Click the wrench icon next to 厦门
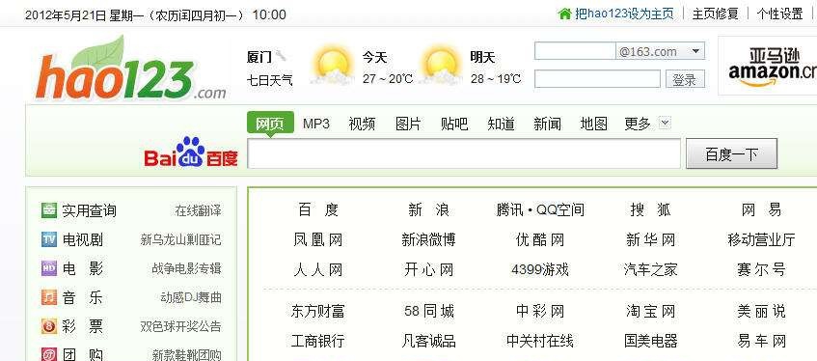 click(281, 55)
